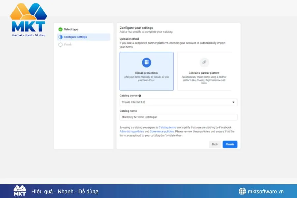Select the Upload product info option
Image resolution: width=297 pixels, height=198 pixels.
tap(147, 71)
